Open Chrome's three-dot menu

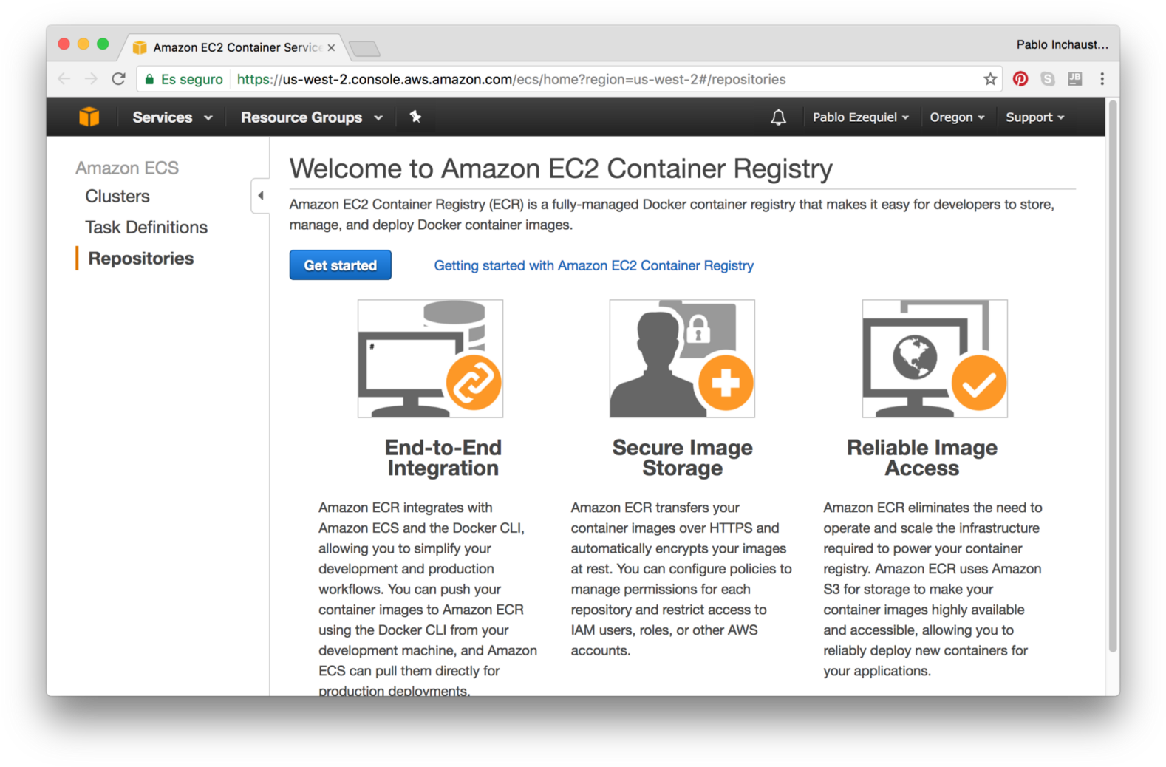[x=1102, y=79]
